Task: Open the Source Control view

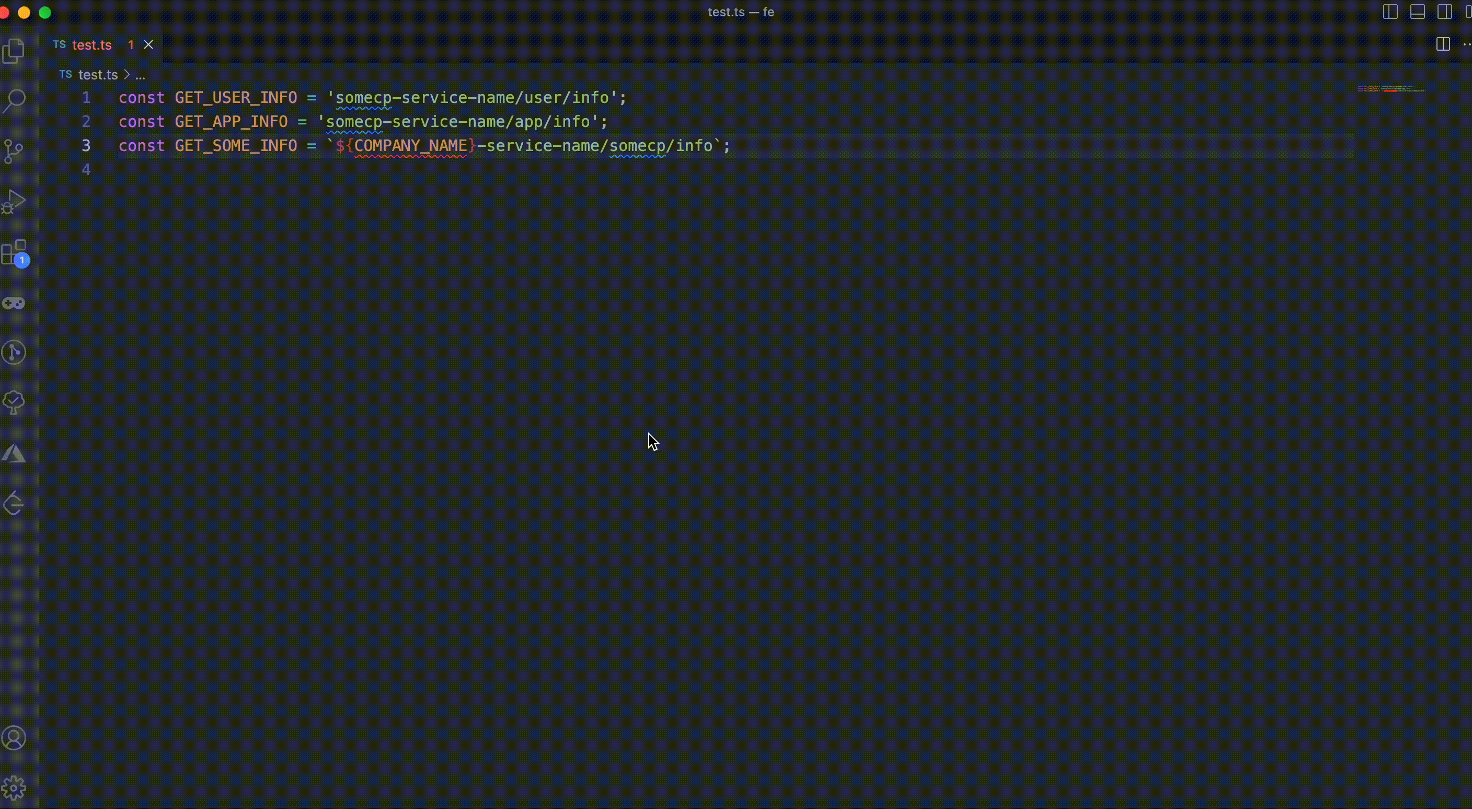Action: point(14,151)
